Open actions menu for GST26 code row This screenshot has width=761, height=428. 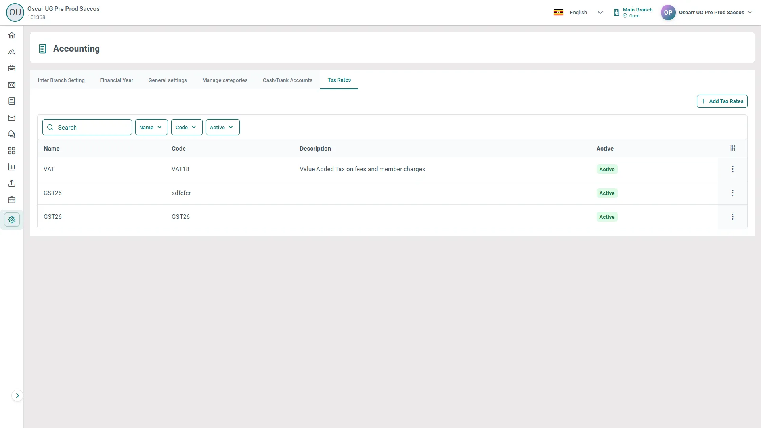(x=732, y=217)
